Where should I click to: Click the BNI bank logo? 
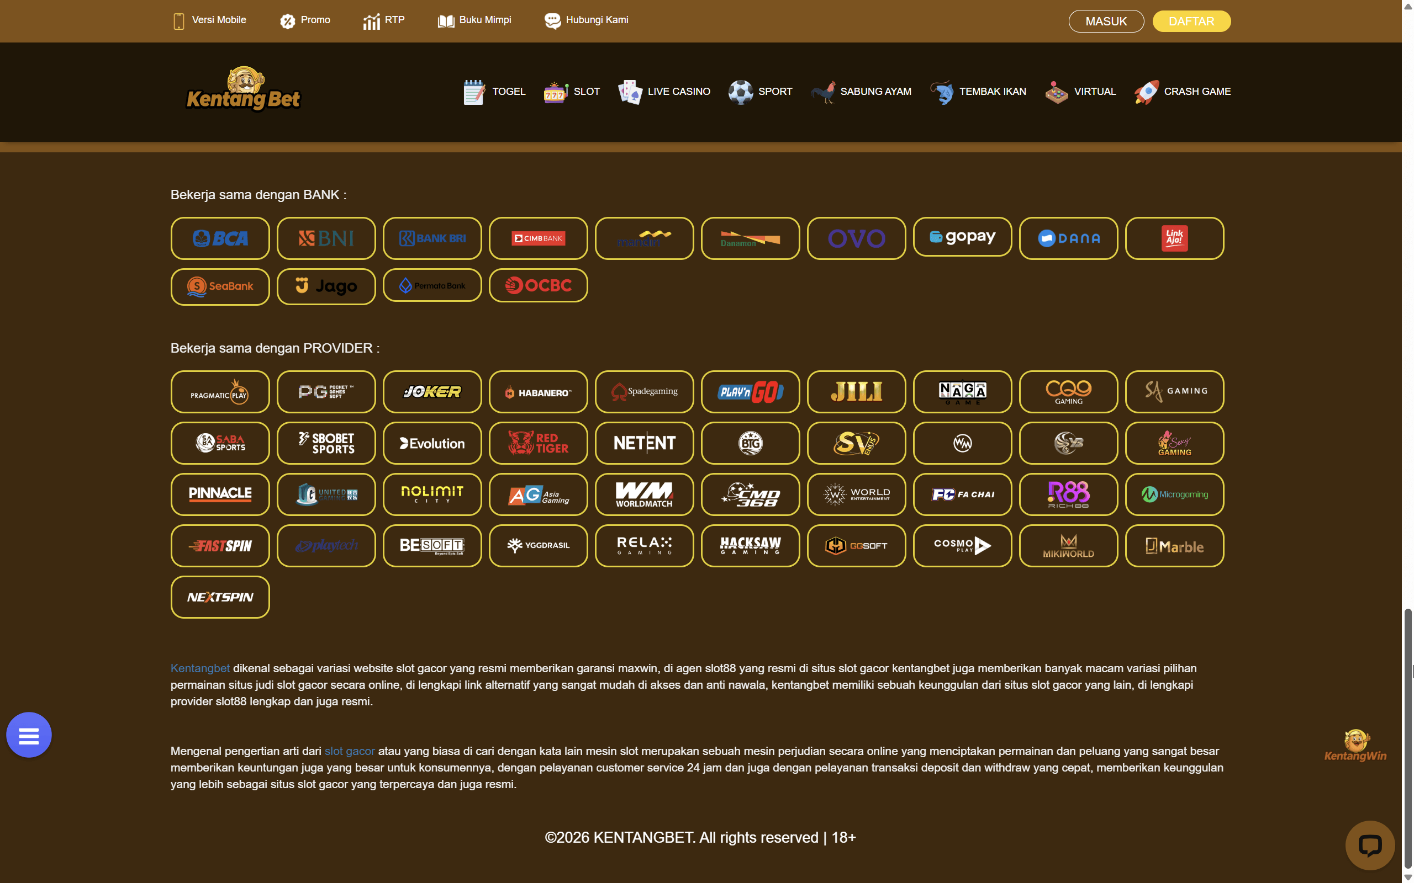point(326,238)
